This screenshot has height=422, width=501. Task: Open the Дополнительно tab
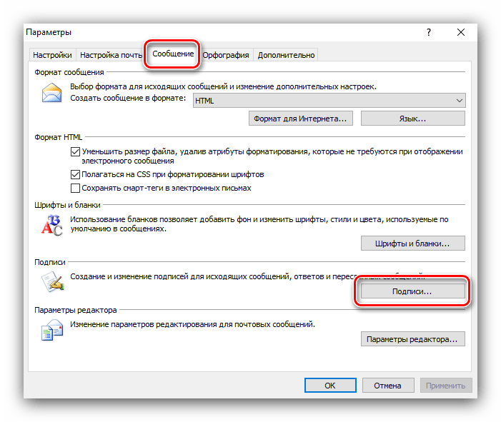click(x=286, y=55)
